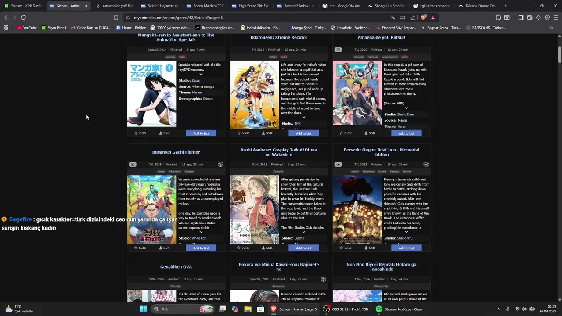Click video preview icon on Busamen Gachi Fighter
Screen dimensions: 562x316
pos(133,165)
